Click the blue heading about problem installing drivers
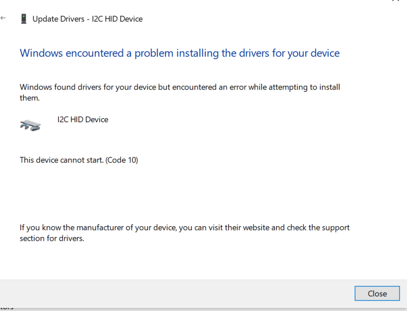 (x=180, y=53)
